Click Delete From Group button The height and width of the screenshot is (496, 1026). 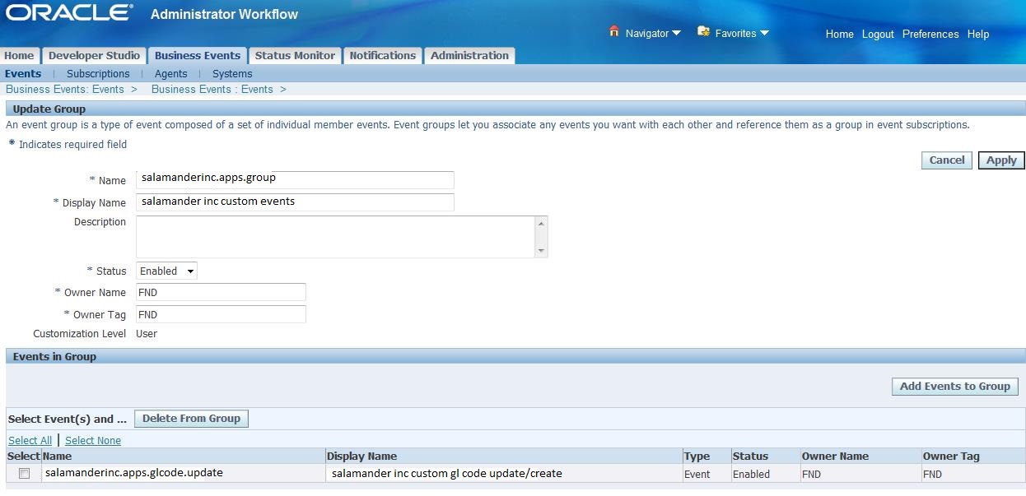pyautogui.click(x=191, y=418)
